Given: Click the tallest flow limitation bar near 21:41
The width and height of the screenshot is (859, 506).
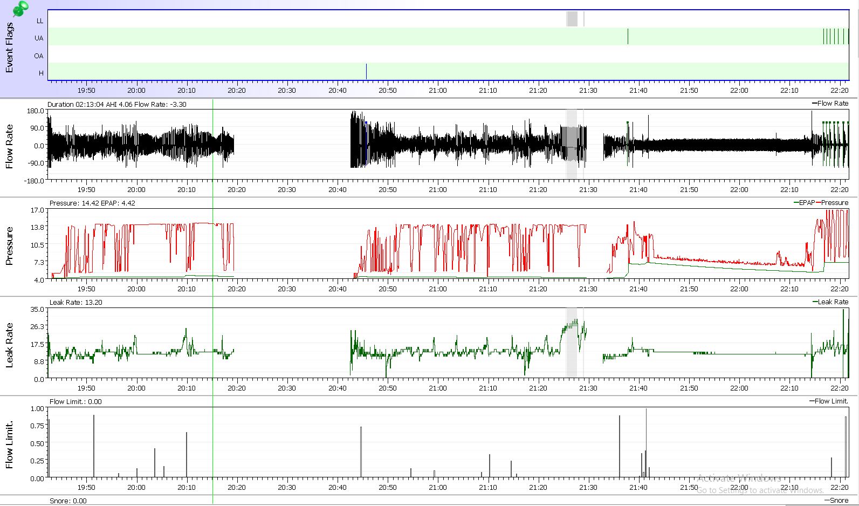Looking at the screenshot, I should [x=646, y=443].
